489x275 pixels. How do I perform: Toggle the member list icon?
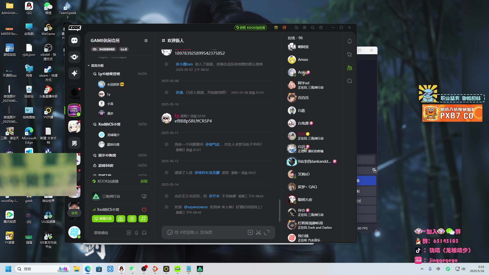click(350, 68)
